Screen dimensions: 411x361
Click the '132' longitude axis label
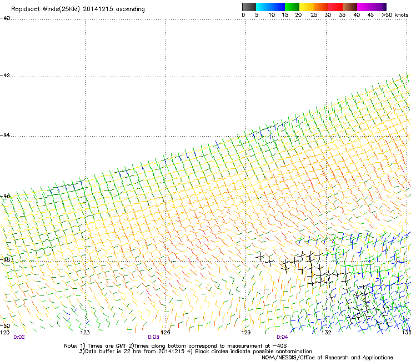pyautogui.click(x=327, y=333)
